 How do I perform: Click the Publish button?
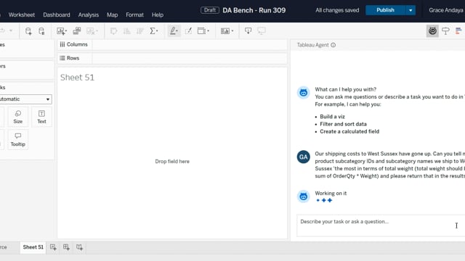point(385,10)
